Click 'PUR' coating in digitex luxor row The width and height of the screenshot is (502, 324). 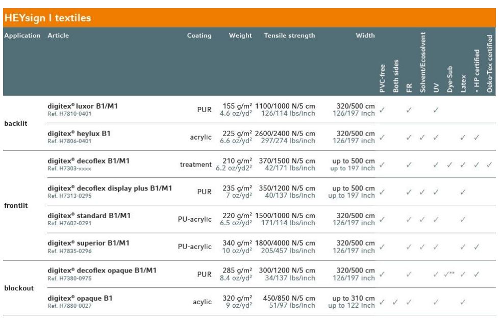pos(204,110)
